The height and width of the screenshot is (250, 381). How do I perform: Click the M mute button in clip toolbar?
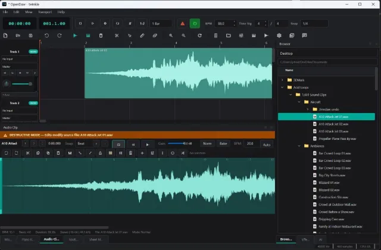pyautogui.click(x=70, y=153)
